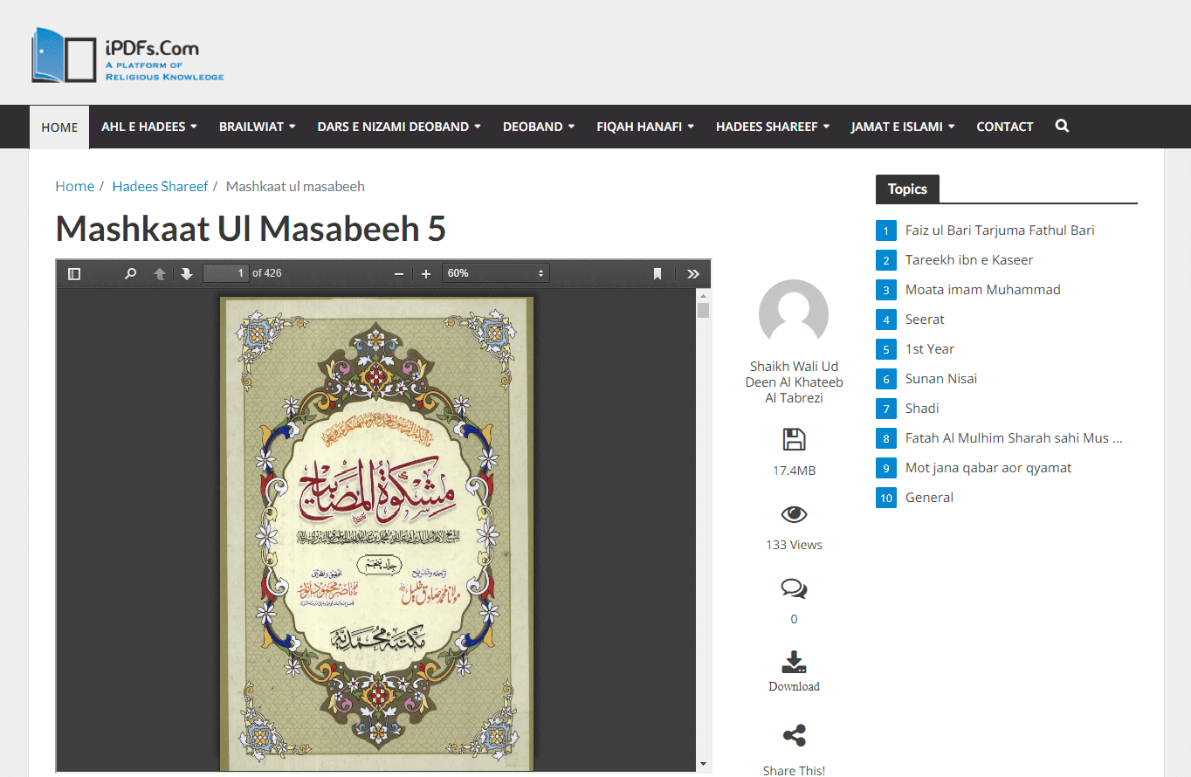1191x777 pixels.
Task: Click the 'of 426' page count text
Action: pos(267,273)
